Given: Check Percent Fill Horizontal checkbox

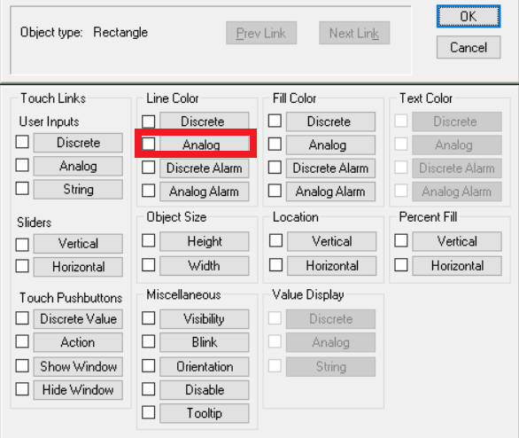Looking at the screenshot, I should pos(401,265).
